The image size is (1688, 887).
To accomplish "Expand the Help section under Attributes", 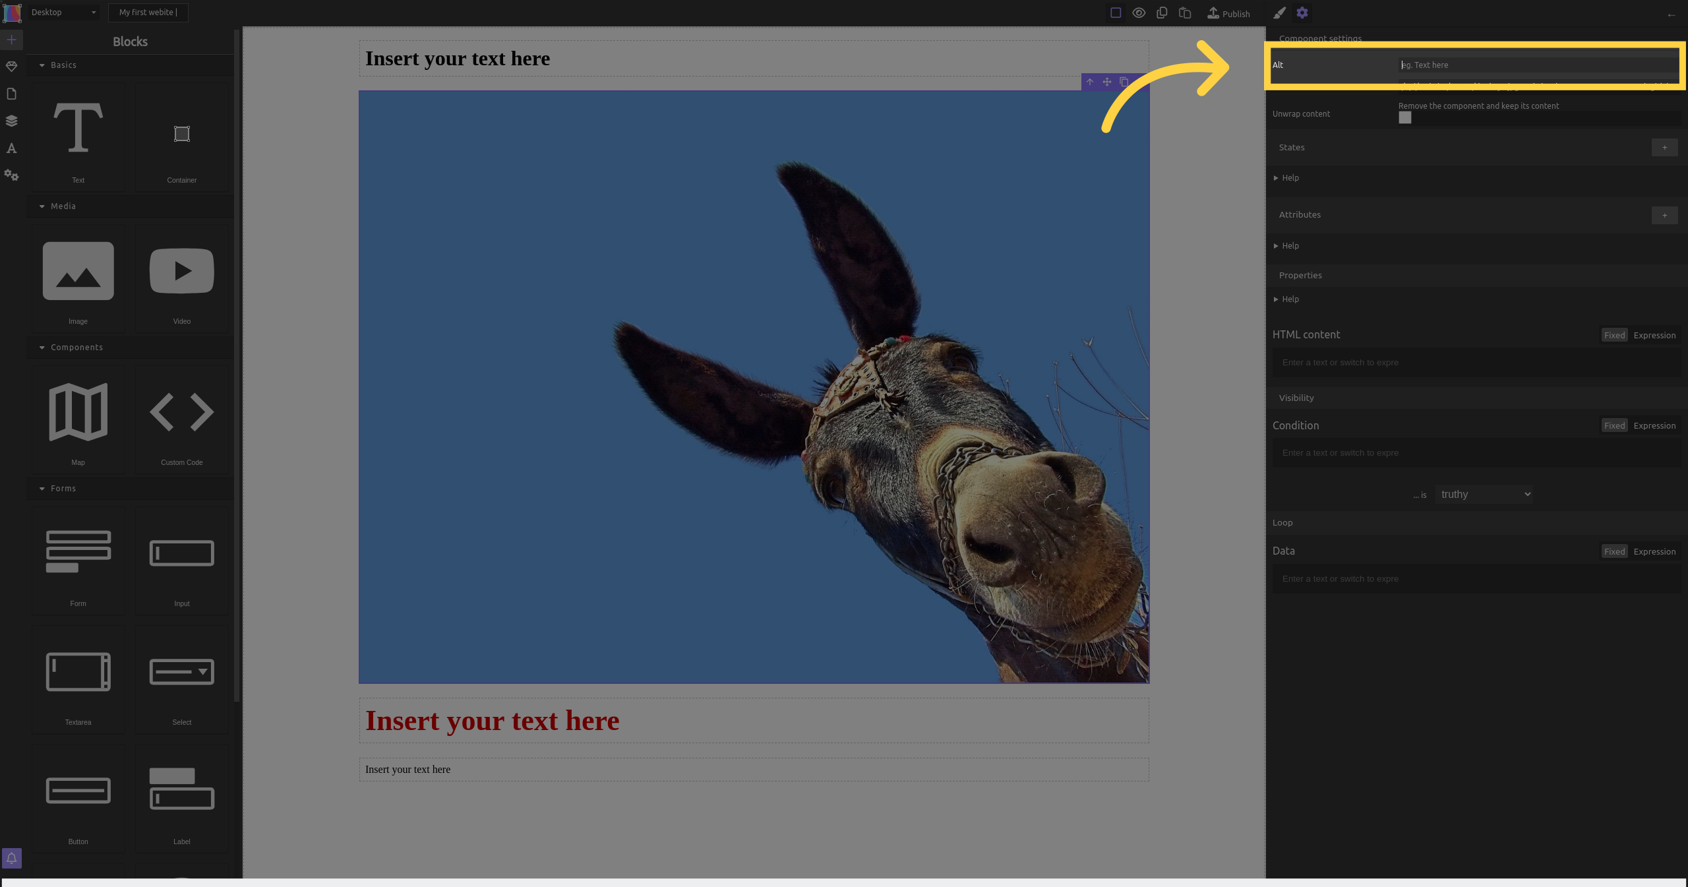I will click(x=1286, y=246).
